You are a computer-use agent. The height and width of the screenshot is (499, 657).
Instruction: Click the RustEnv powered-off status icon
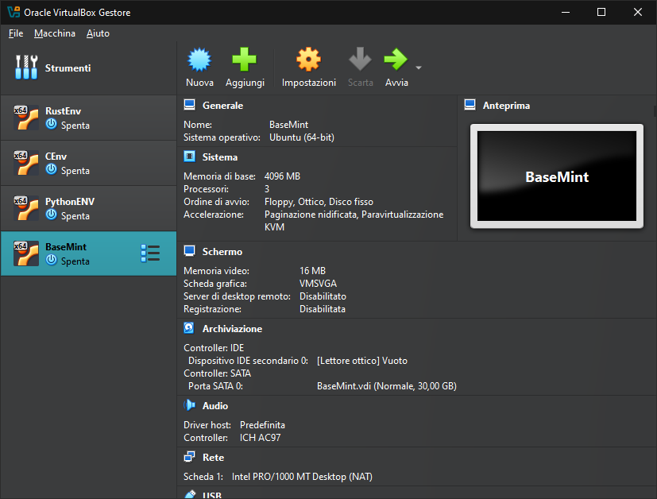click(x=51, y=125)
